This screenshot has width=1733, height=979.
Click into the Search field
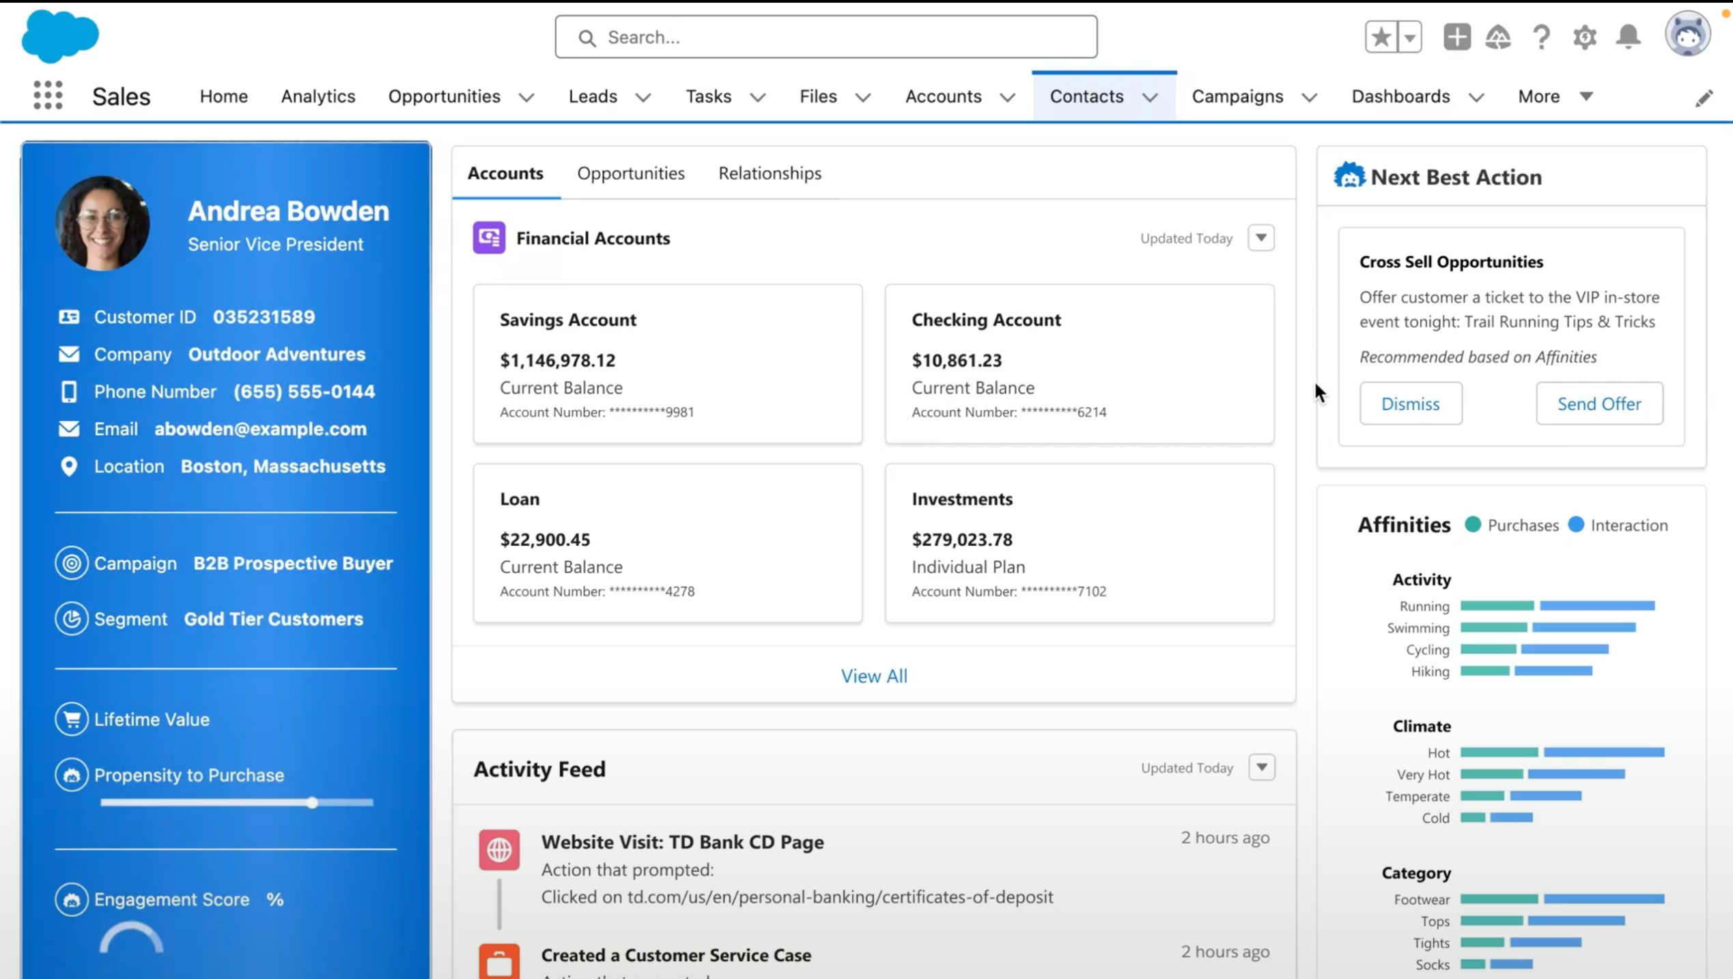coord(826,37)
